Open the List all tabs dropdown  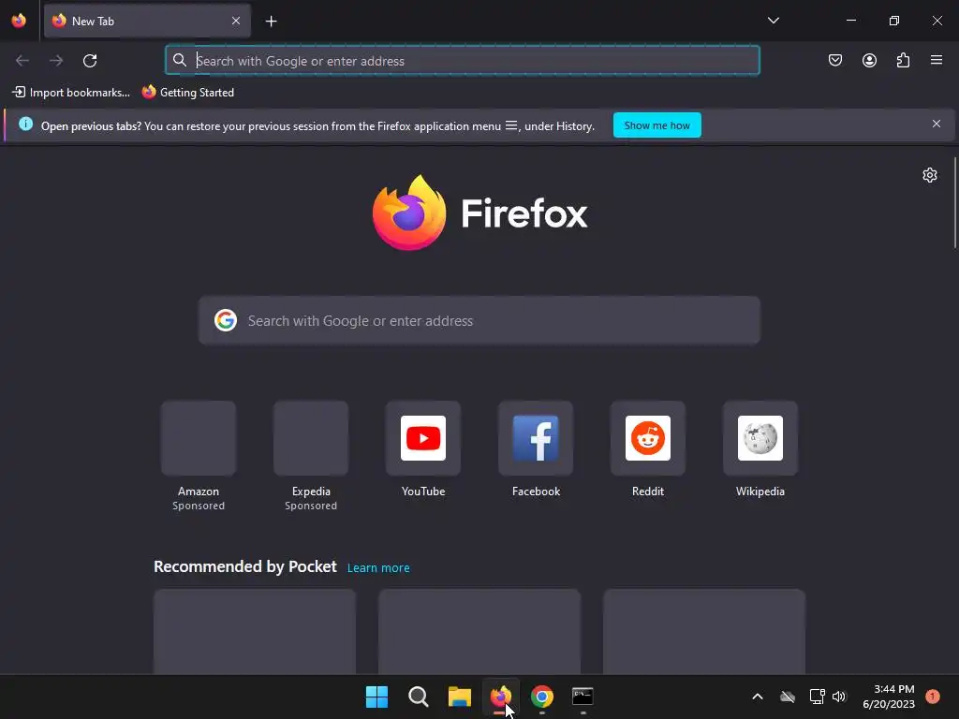pyautogui.click(x=773, y=21)
